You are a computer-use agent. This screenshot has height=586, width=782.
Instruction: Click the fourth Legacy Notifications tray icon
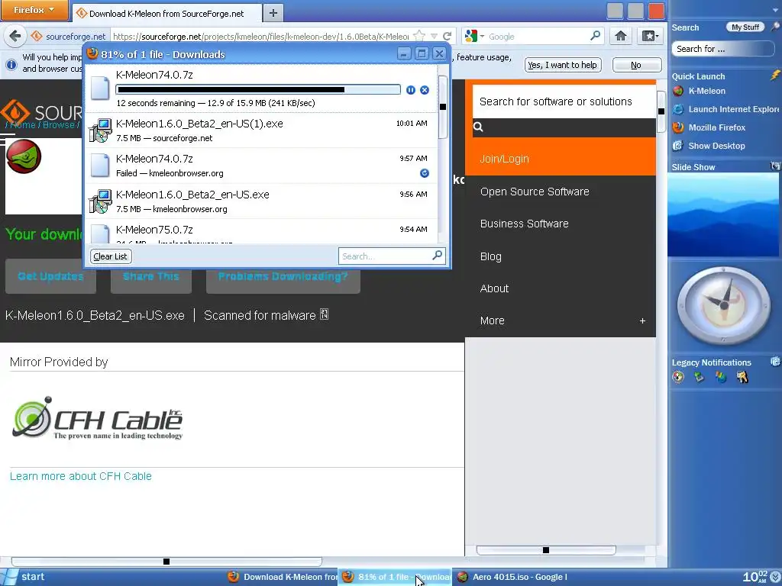[742, 377]
